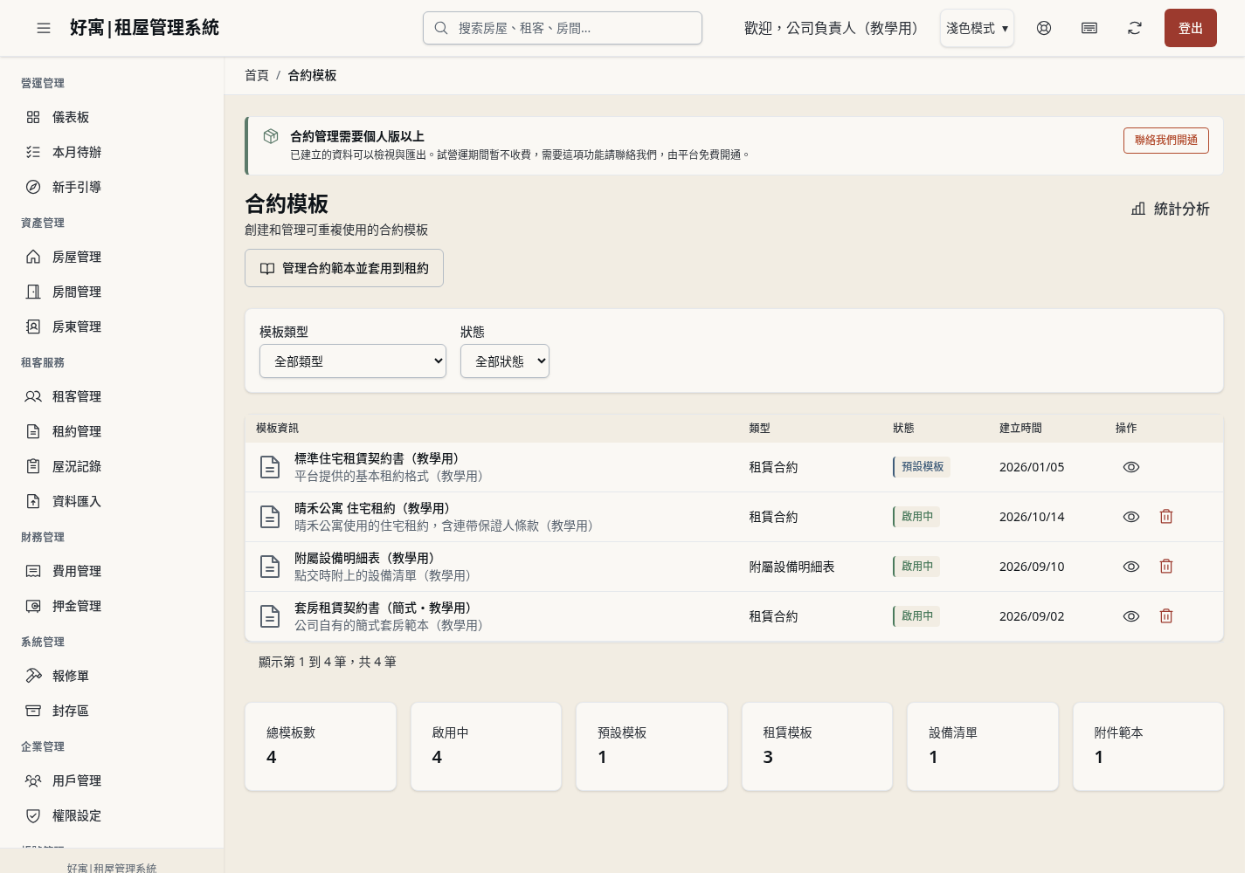Toggle the hamburger sidebar menu
Viewport: 1258px width, 873px height.
(x=44, y=28)
